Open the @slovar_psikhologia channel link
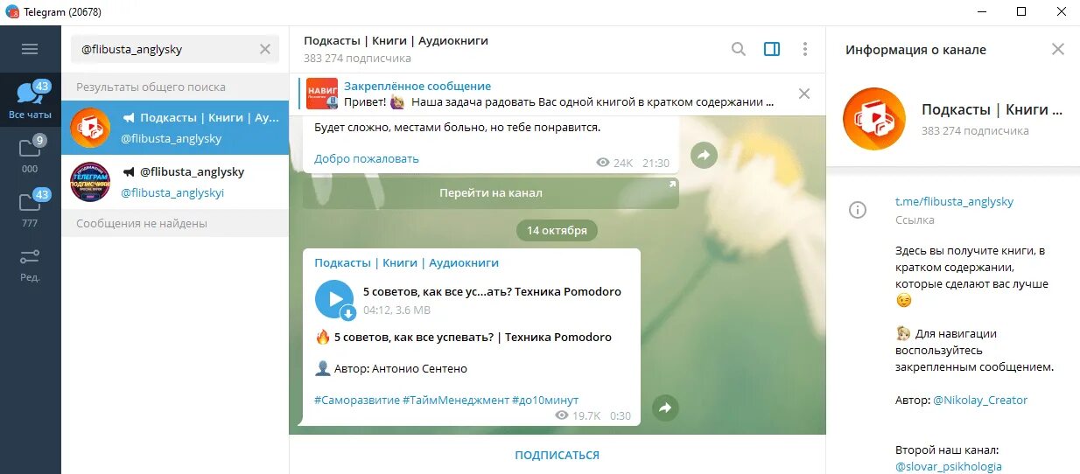The height and width of the screenshot is (474, 1080). (948, 466)
